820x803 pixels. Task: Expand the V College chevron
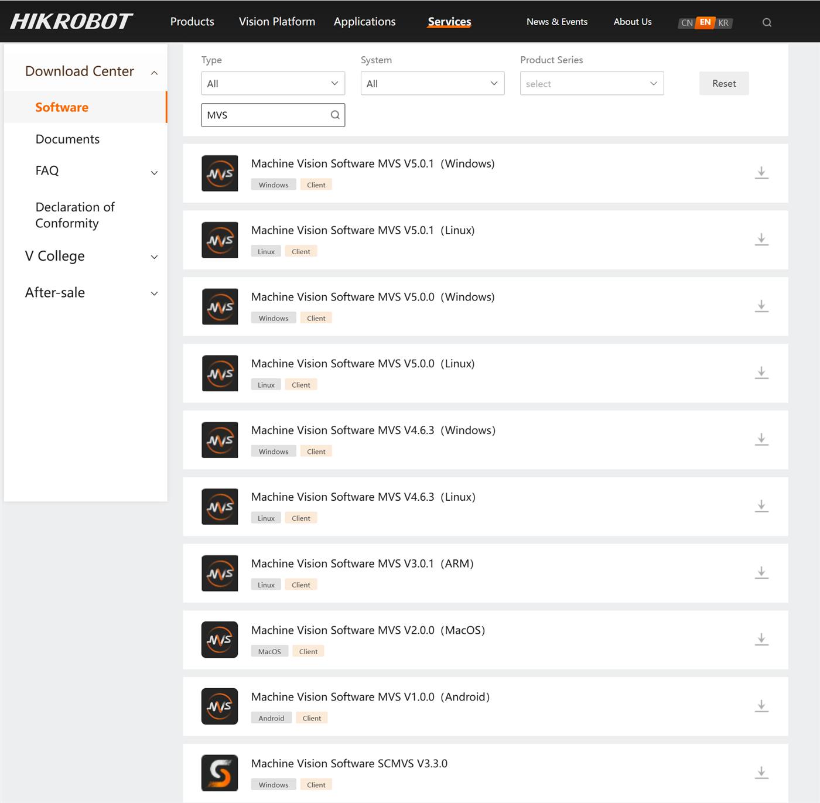(154, 257)
